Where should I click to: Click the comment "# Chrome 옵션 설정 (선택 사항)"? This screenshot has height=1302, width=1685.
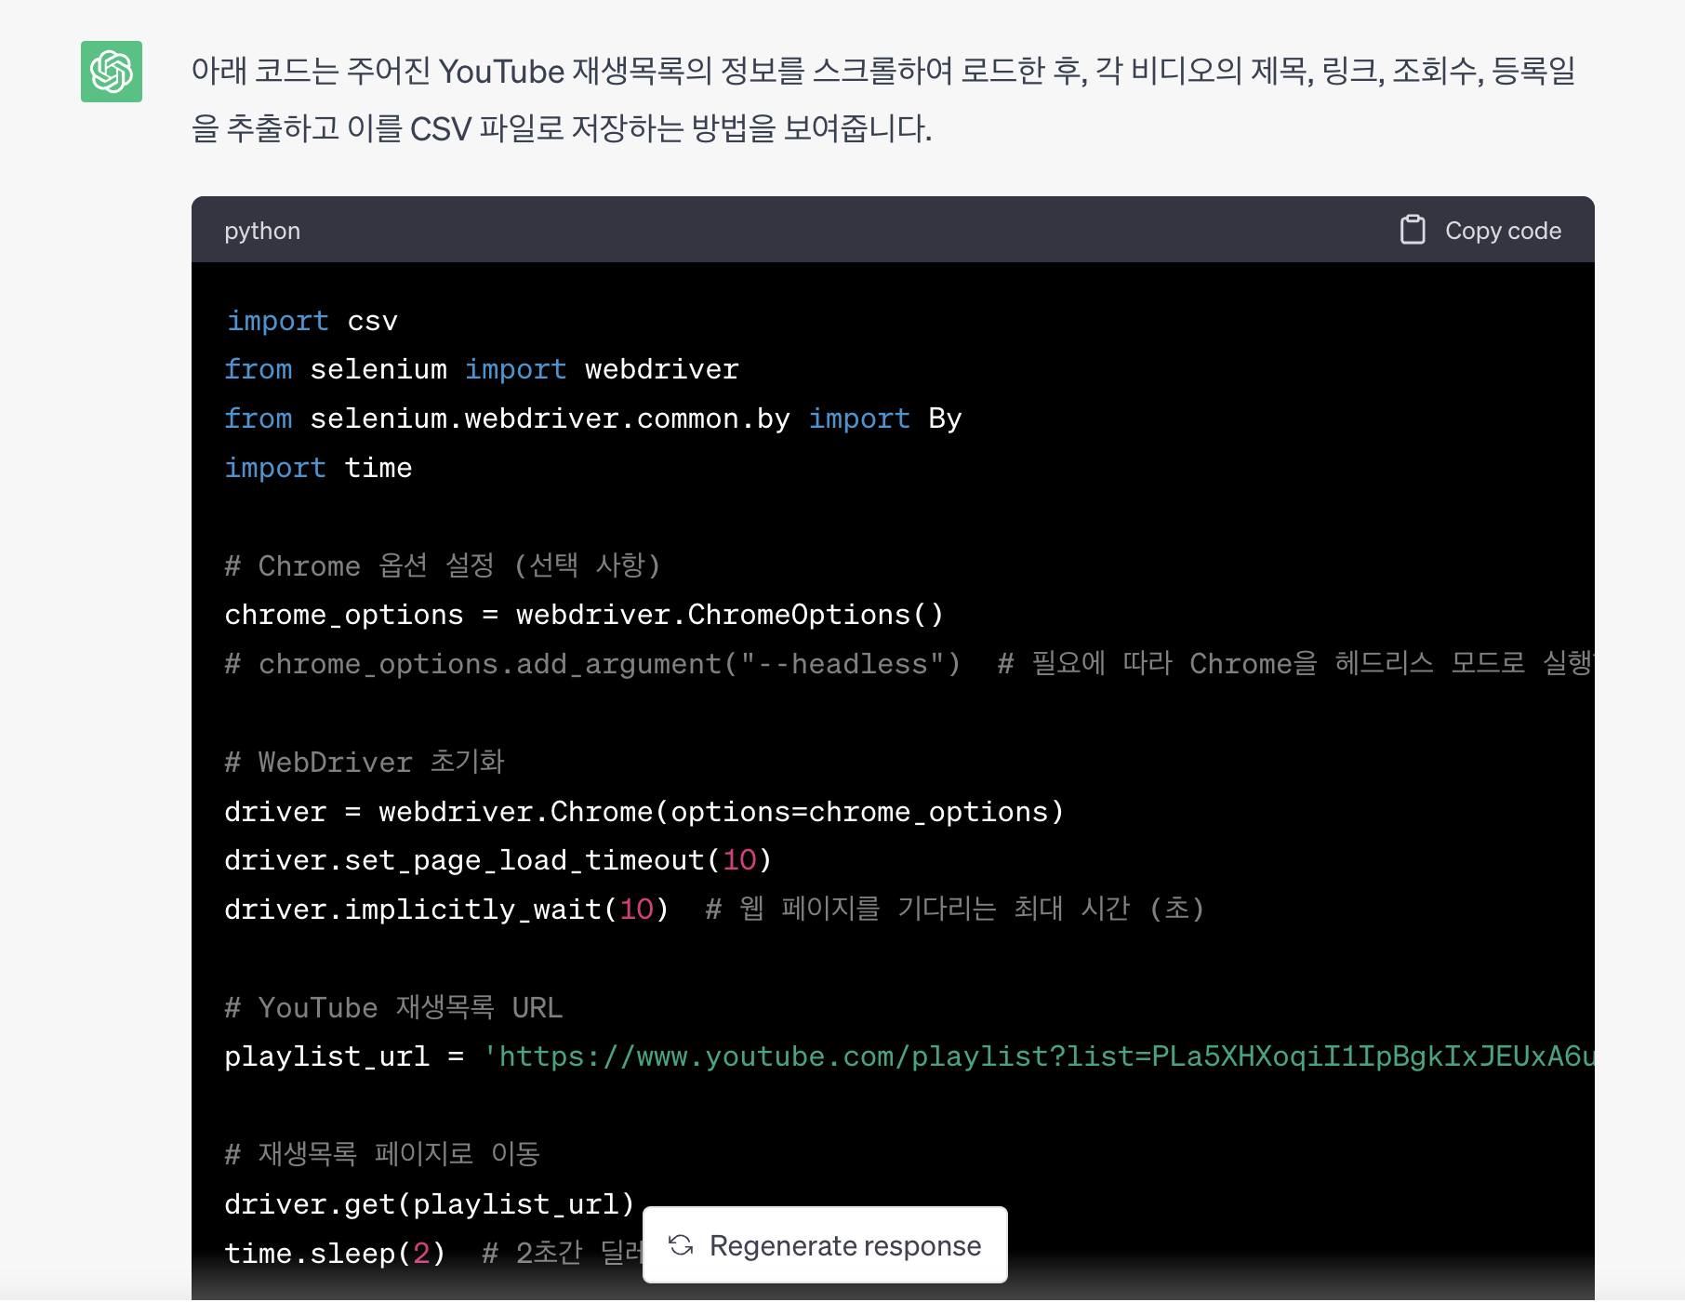pyautogui.click(x=443, y=565)
